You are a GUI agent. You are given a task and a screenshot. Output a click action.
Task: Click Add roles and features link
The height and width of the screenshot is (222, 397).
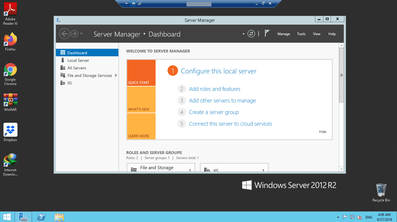[215, 89]
